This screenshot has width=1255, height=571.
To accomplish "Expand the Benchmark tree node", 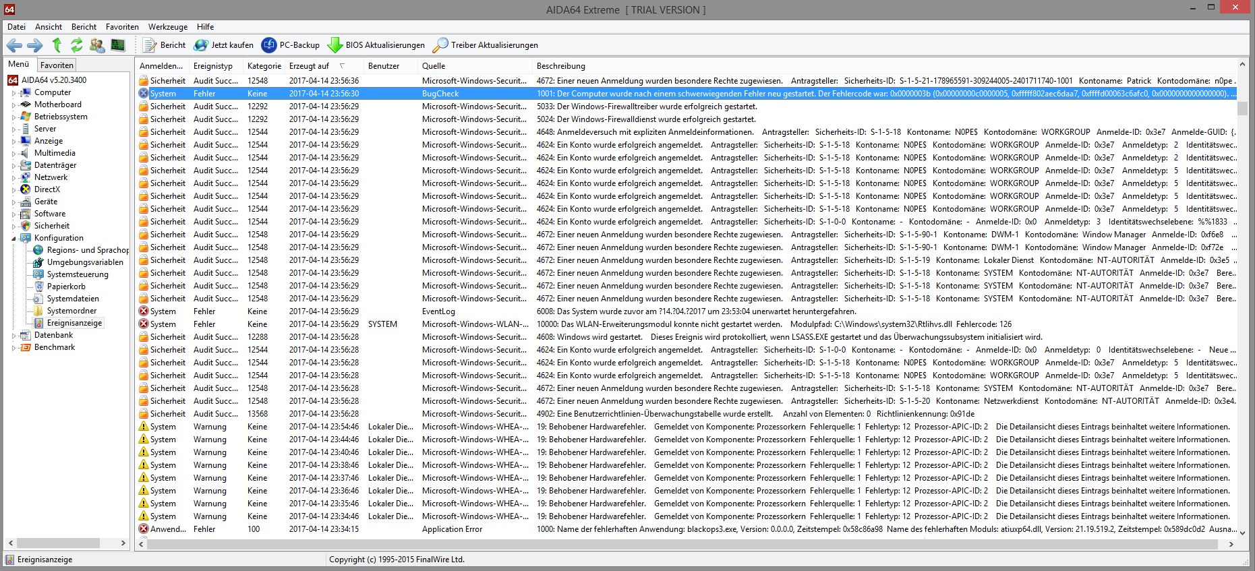I will click(x=13, y=348).
